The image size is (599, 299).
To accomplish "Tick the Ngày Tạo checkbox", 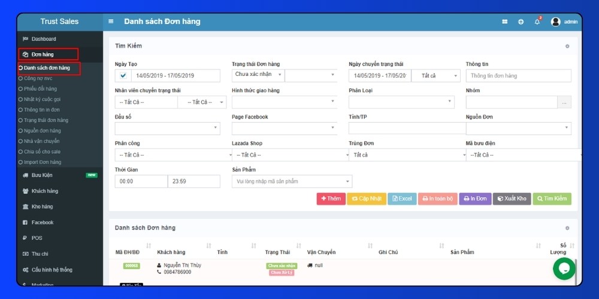I will 123,75.
